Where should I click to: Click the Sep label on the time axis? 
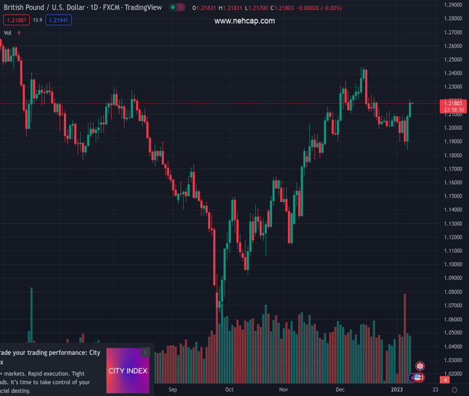tap(173, 390)
